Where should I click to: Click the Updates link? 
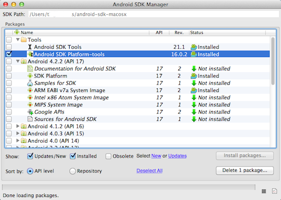coord(177,156)
